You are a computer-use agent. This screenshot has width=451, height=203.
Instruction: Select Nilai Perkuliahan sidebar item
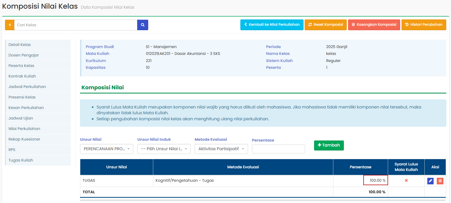click(24, 129)
